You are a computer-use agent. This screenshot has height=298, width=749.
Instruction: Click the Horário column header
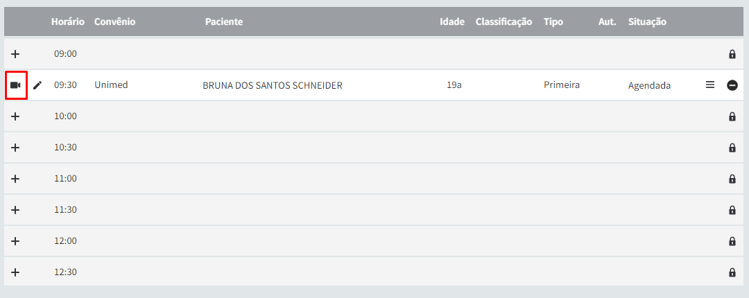68,21
